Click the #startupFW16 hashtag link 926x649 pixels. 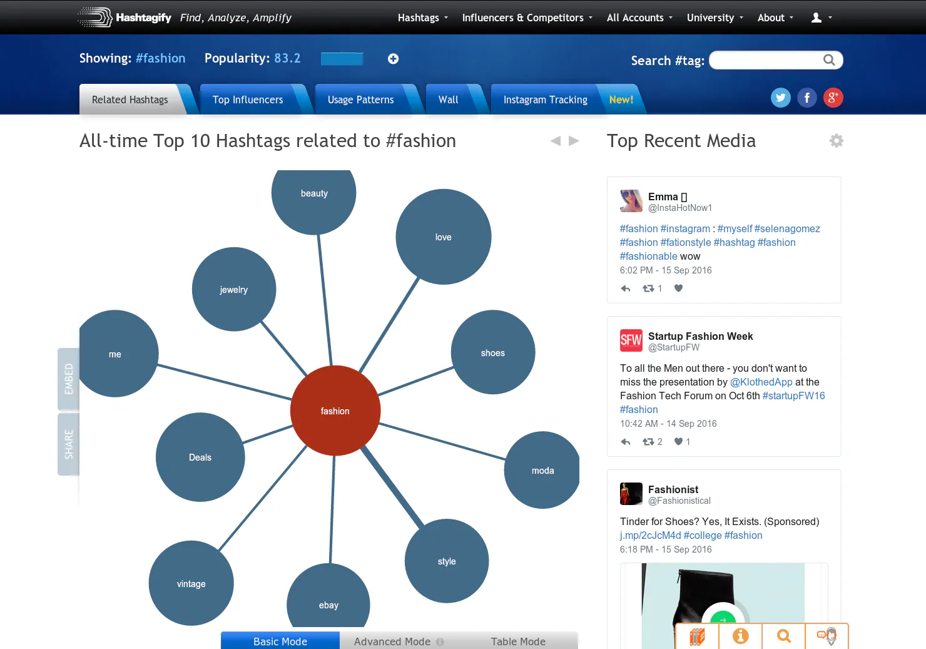[794, 396]
